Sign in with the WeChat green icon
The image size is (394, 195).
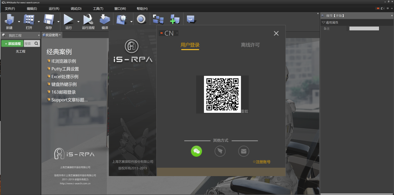[196, 151]
